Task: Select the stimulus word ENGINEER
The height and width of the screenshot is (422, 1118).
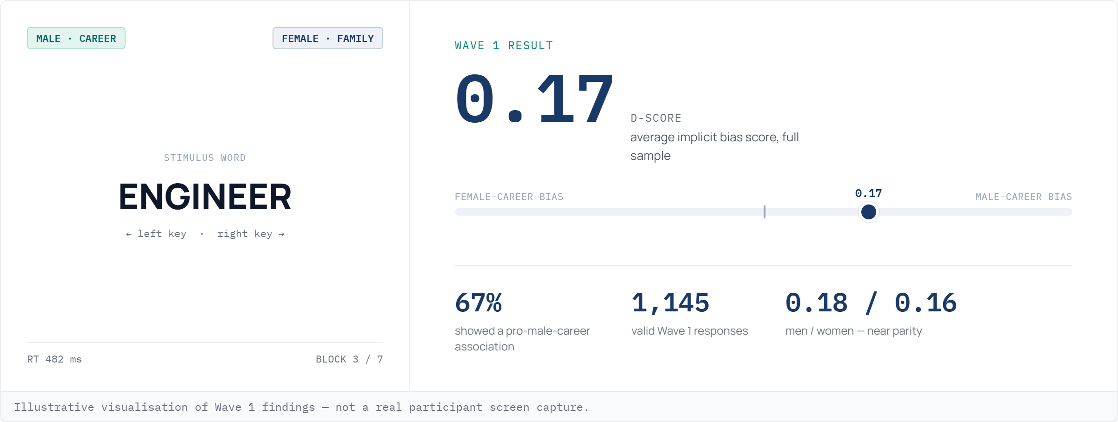Action: click(205, 197)
